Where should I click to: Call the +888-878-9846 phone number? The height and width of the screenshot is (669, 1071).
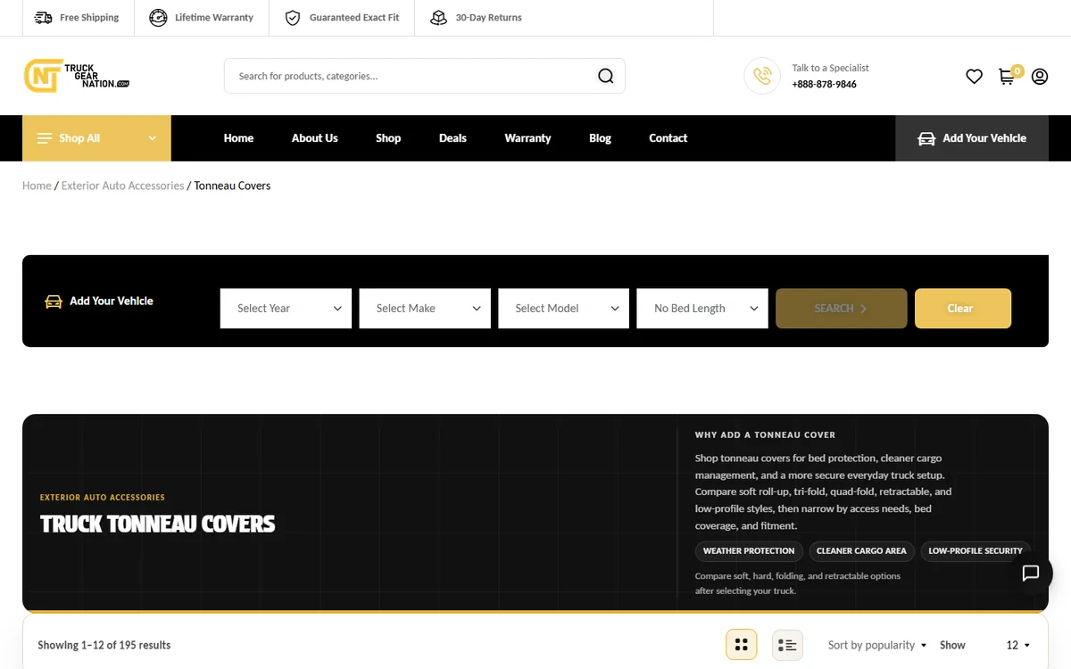(x=824, y=85)
